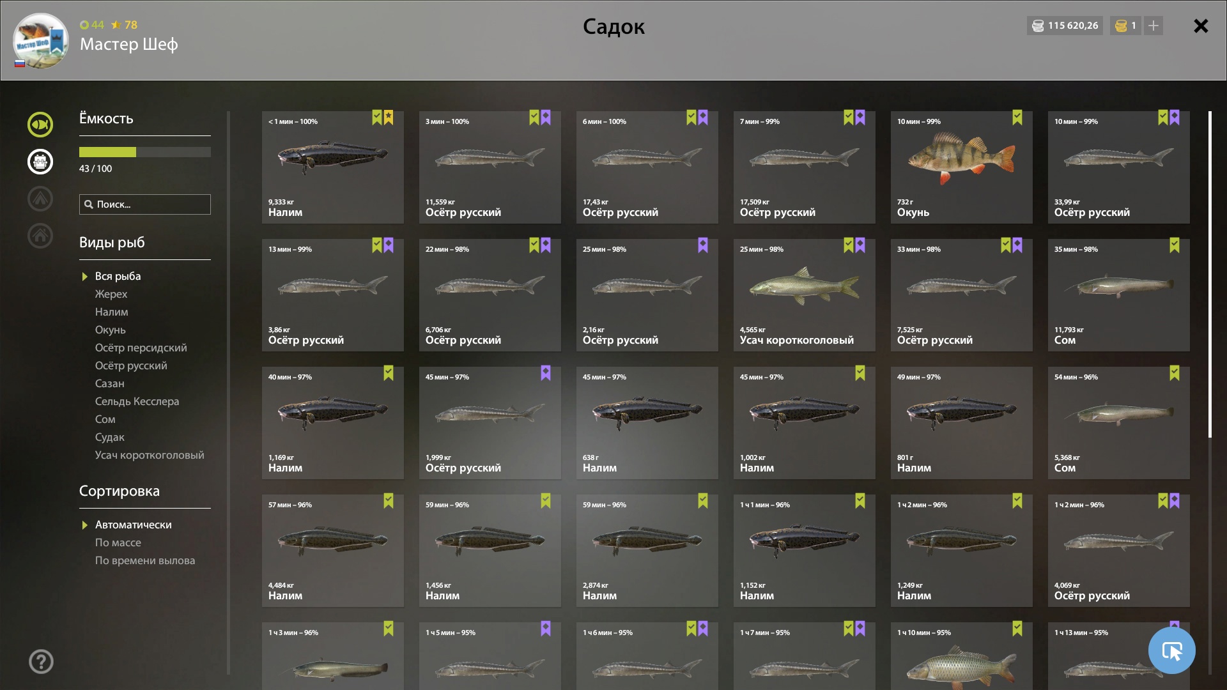Open the Мастер Шеф profile avatar

coord(41,40)
